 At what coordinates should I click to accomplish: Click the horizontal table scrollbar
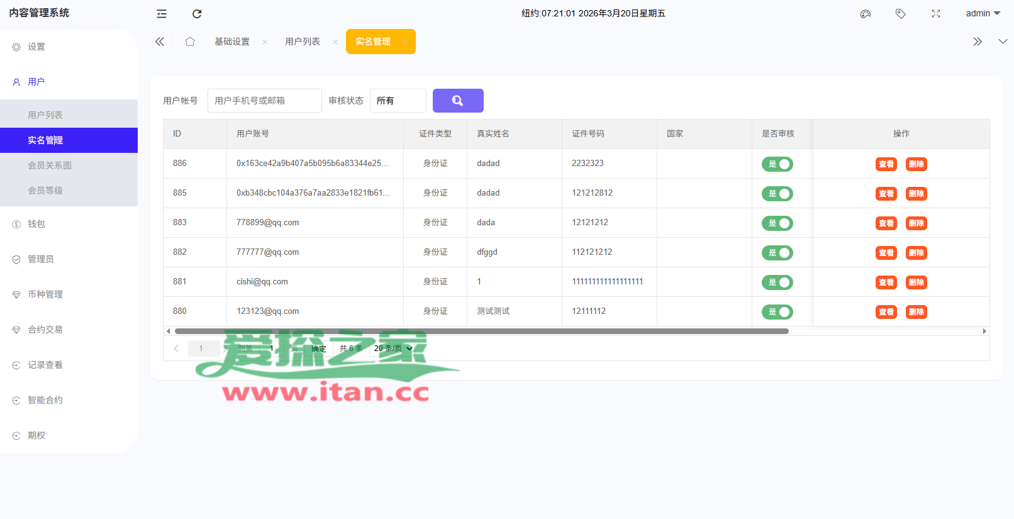[x=481, y=331]
